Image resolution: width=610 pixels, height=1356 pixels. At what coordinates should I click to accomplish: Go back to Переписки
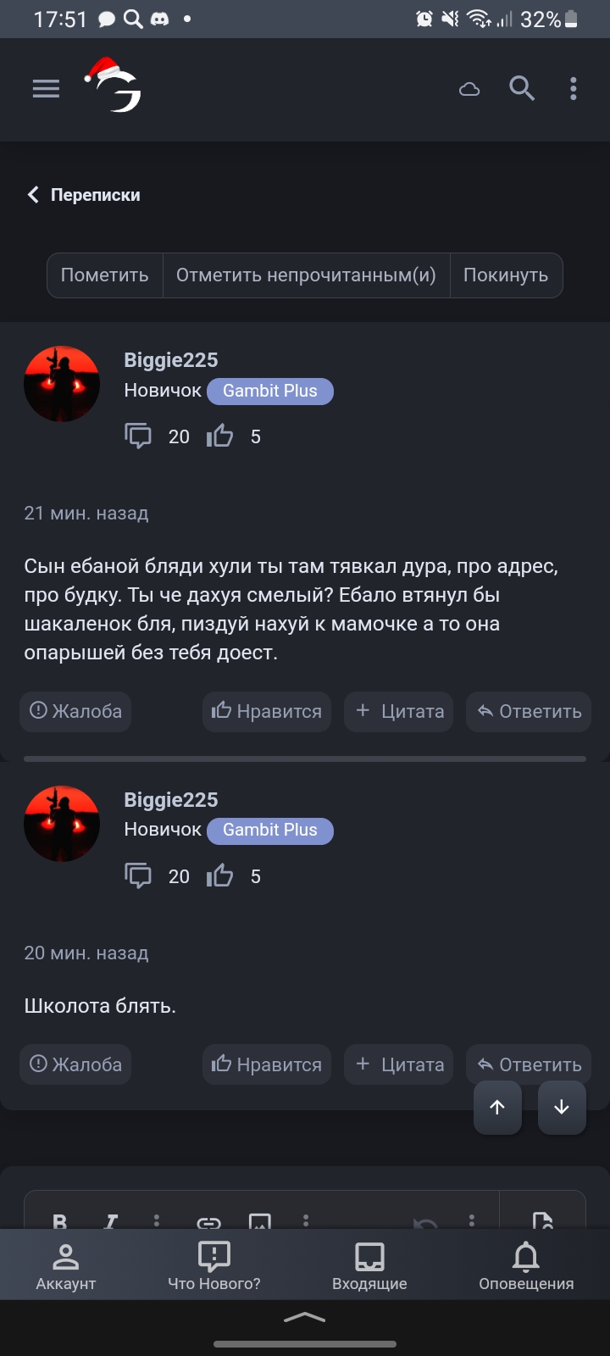83,195
